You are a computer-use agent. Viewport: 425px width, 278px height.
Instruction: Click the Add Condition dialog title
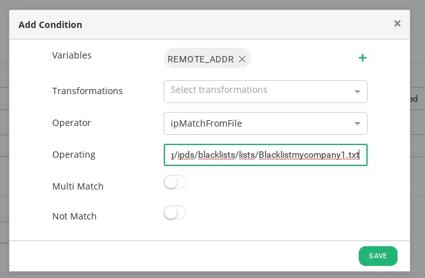coord(50,25)
